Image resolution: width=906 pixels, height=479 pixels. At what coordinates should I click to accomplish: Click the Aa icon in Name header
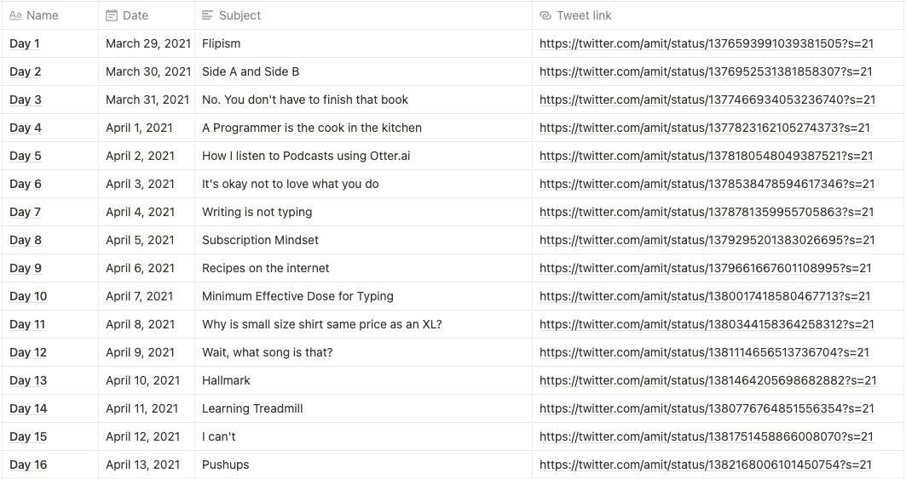[15, 15]
